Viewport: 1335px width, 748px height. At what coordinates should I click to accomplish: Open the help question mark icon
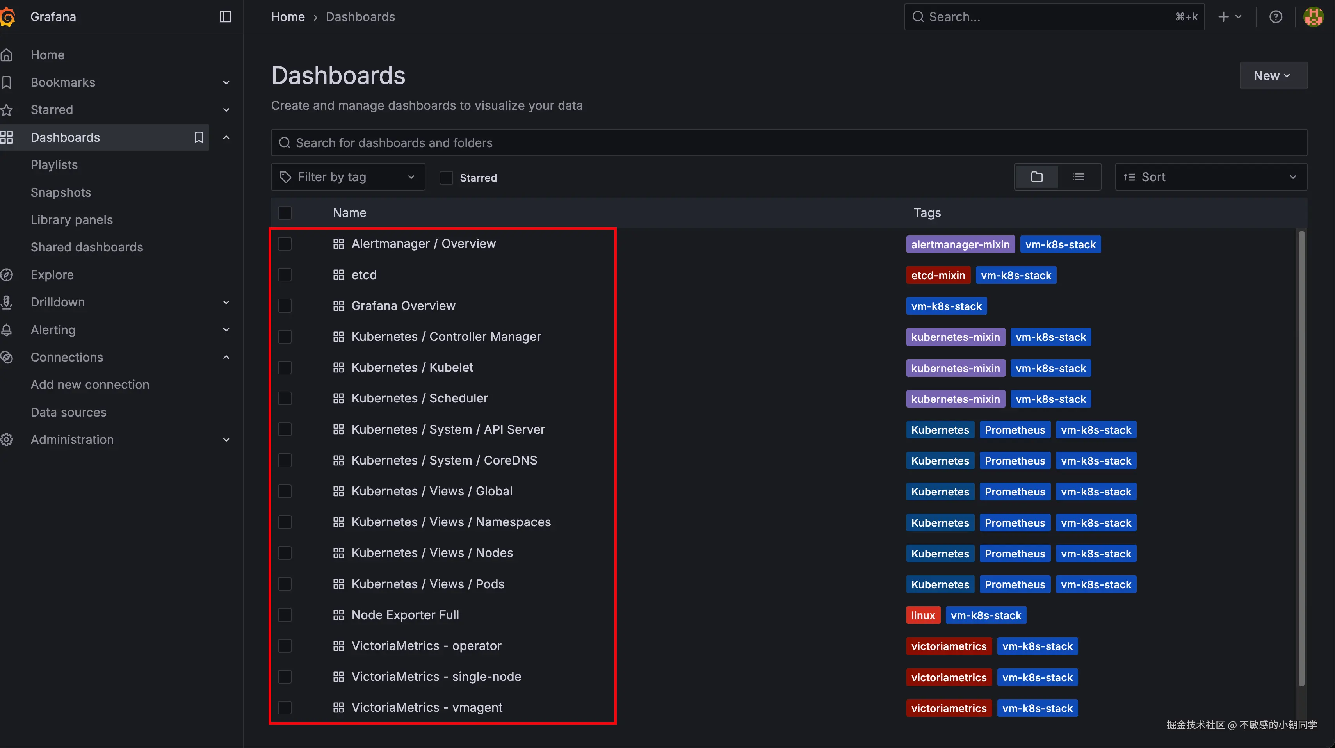(1275, 16)
